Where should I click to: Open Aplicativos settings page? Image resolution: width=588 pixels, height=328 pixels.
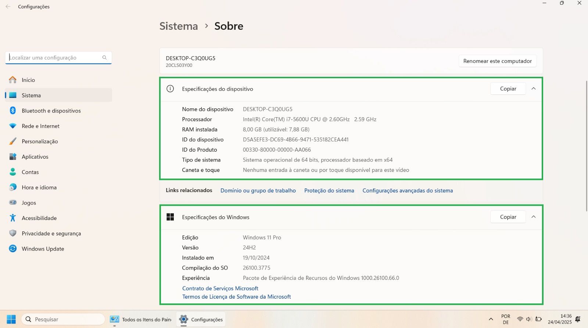click(x=58, y=156)
